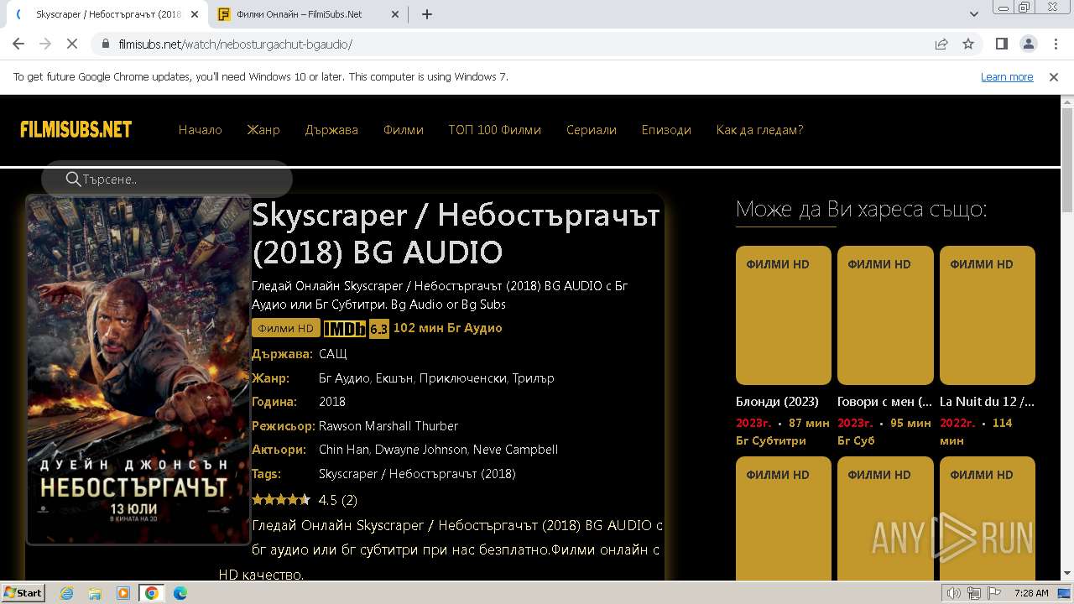The width and height of the screenshot is (1074, 604).
Task: Click the Chrome taskbar icon
Action: [152, 593]
